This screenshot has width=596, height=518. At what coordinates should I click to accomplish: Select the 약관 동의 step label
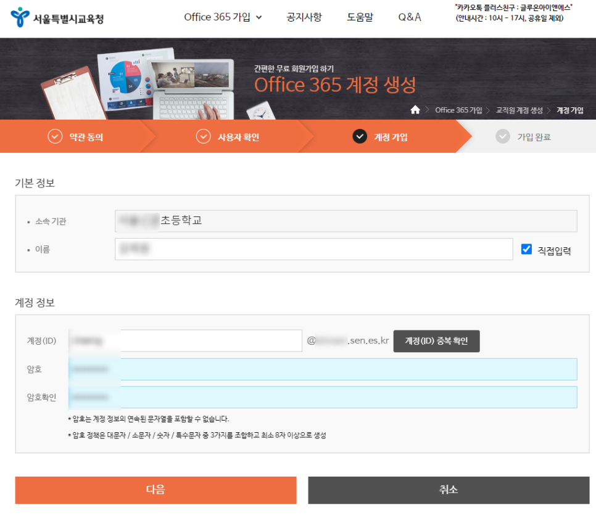[86, 137]
